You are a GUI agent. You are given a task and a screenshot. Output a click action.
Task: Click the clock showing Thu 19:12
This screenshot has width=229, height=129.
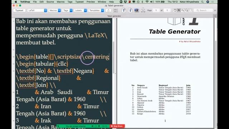tap(172, 2)
